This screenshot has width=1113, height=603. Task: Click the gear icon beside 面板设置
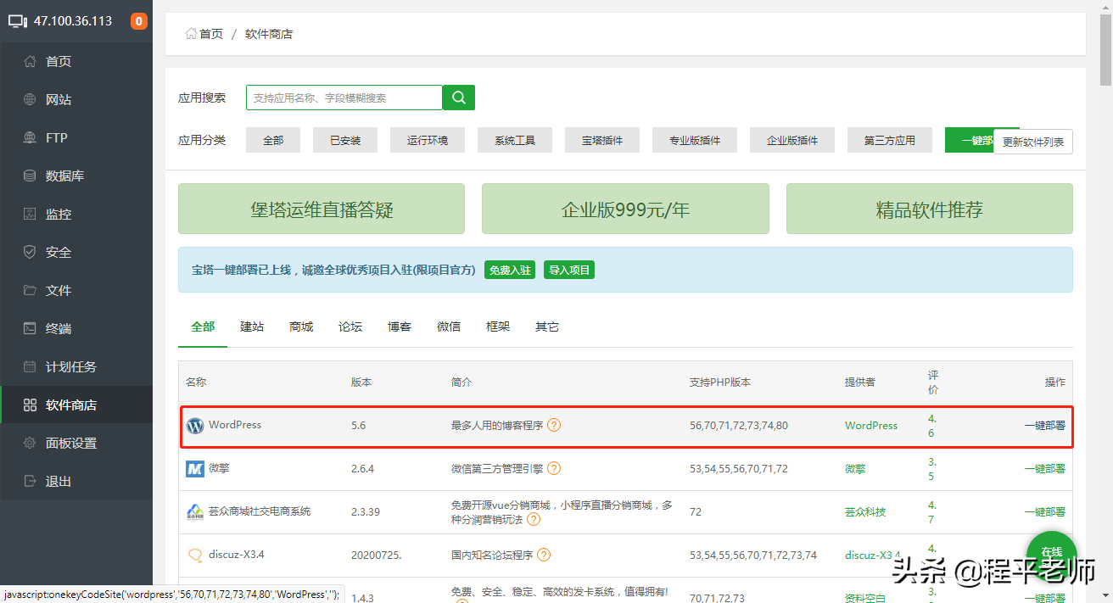pos(30,443)
